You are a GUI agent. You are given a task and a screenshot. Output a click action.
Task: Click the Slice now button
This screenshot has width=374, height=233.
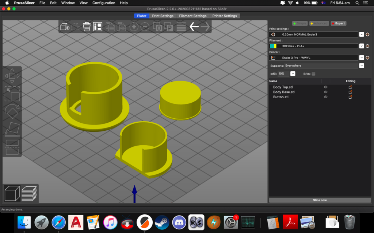(320, 200)
